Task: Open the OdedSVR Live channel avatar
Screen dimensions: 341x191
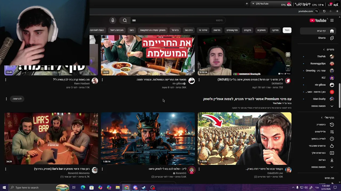Action: coord(288,170)
